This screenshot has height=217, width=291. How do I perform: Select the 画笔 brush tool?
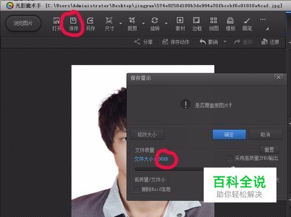coord(247,24)
